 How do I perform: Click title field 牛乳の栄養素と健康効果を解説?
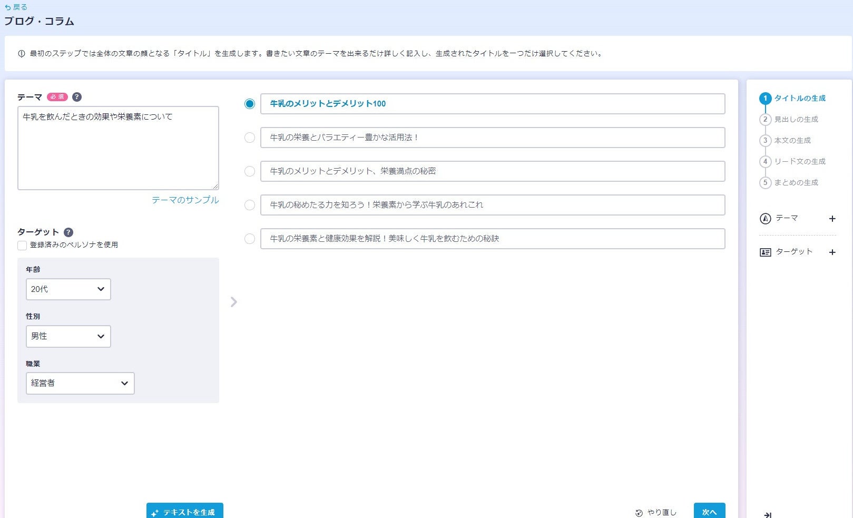tap(493, 239)
